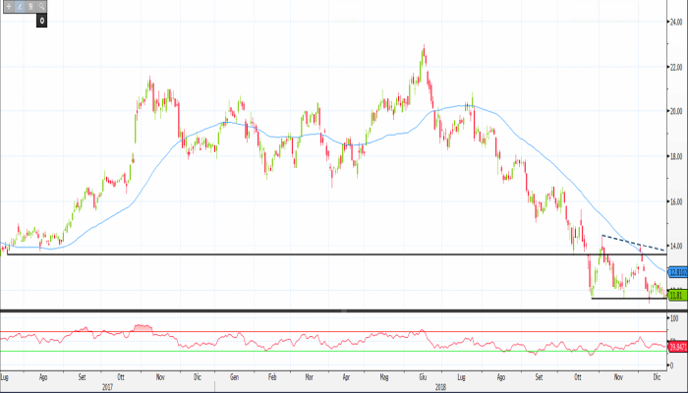The width and height of the screenshot is (688, 393).
Task: Click the 24.00 price axis label
Action: coord(676,22)
